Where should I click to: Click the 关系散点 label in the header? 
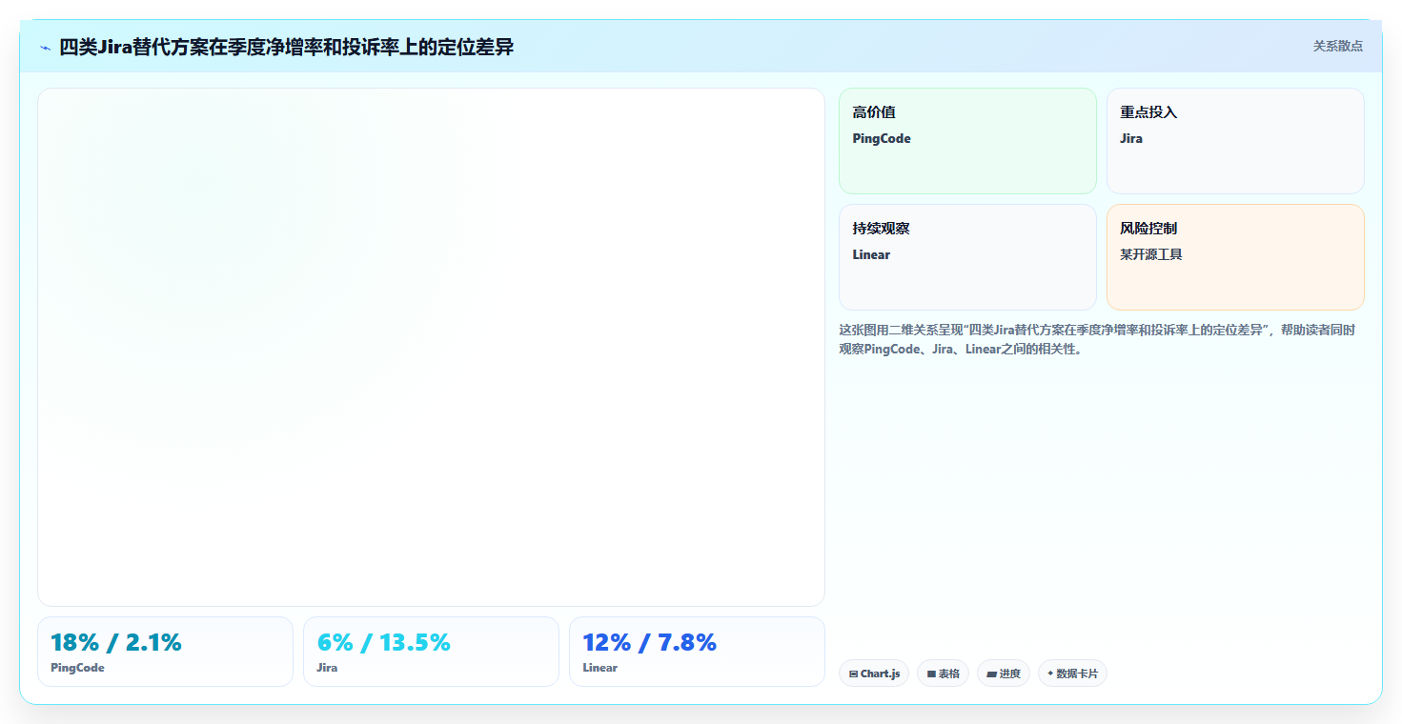[1337, 46]
